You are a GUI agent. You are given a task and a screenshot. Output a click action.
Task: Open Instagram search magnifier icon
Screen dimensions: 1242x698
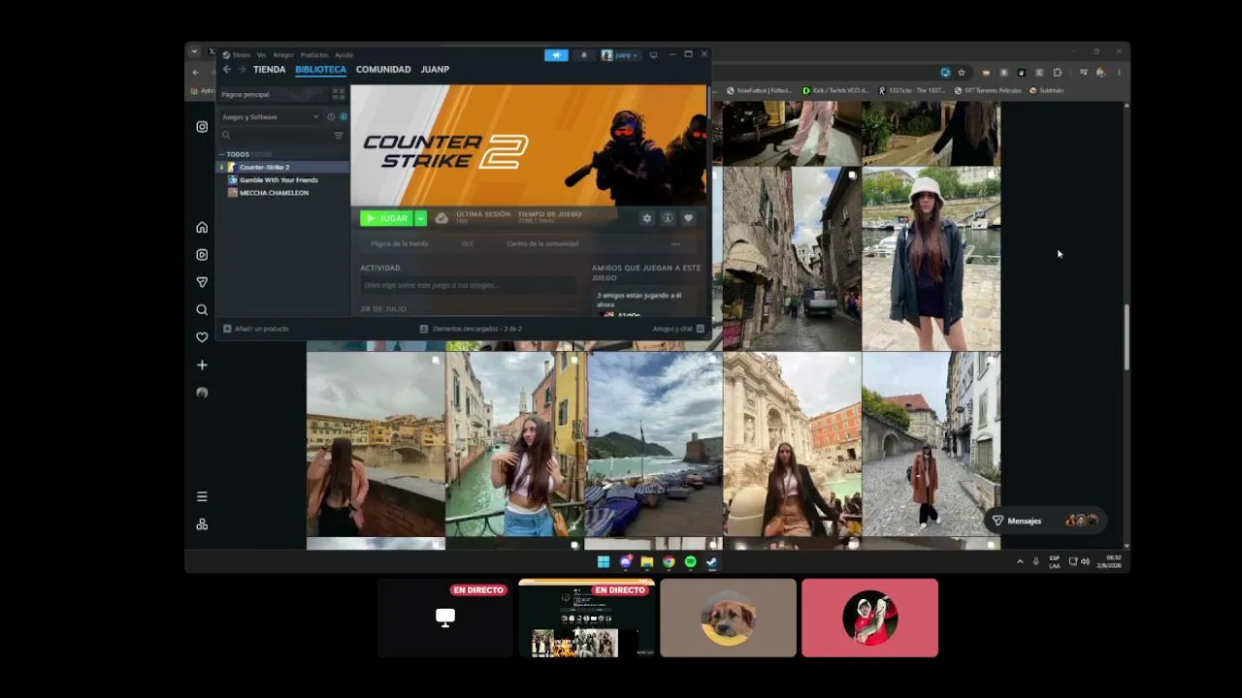coord(202,310)
